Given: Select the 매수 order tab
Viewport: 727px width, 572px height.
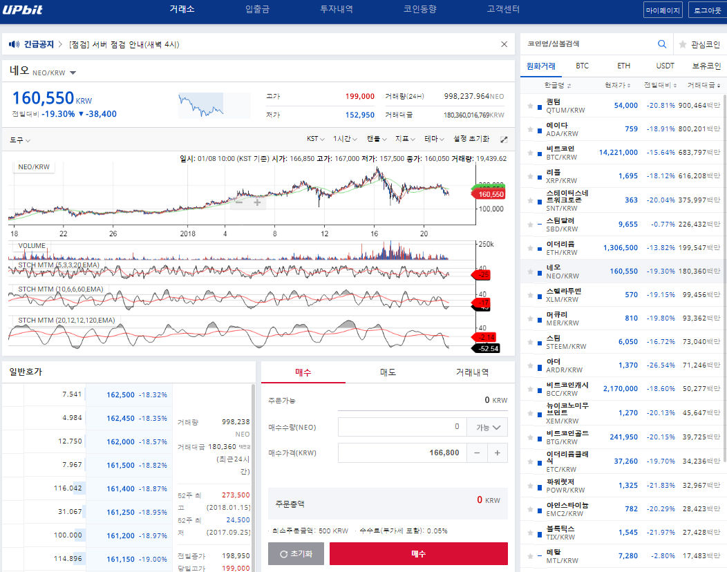Looking at the screenshot, I should 303,372.
